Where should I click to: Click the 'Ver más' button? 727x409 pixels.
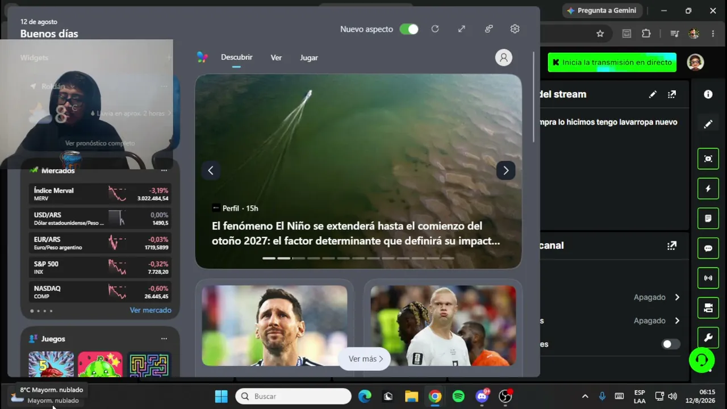pyautogui.click(x=365, y=359)
